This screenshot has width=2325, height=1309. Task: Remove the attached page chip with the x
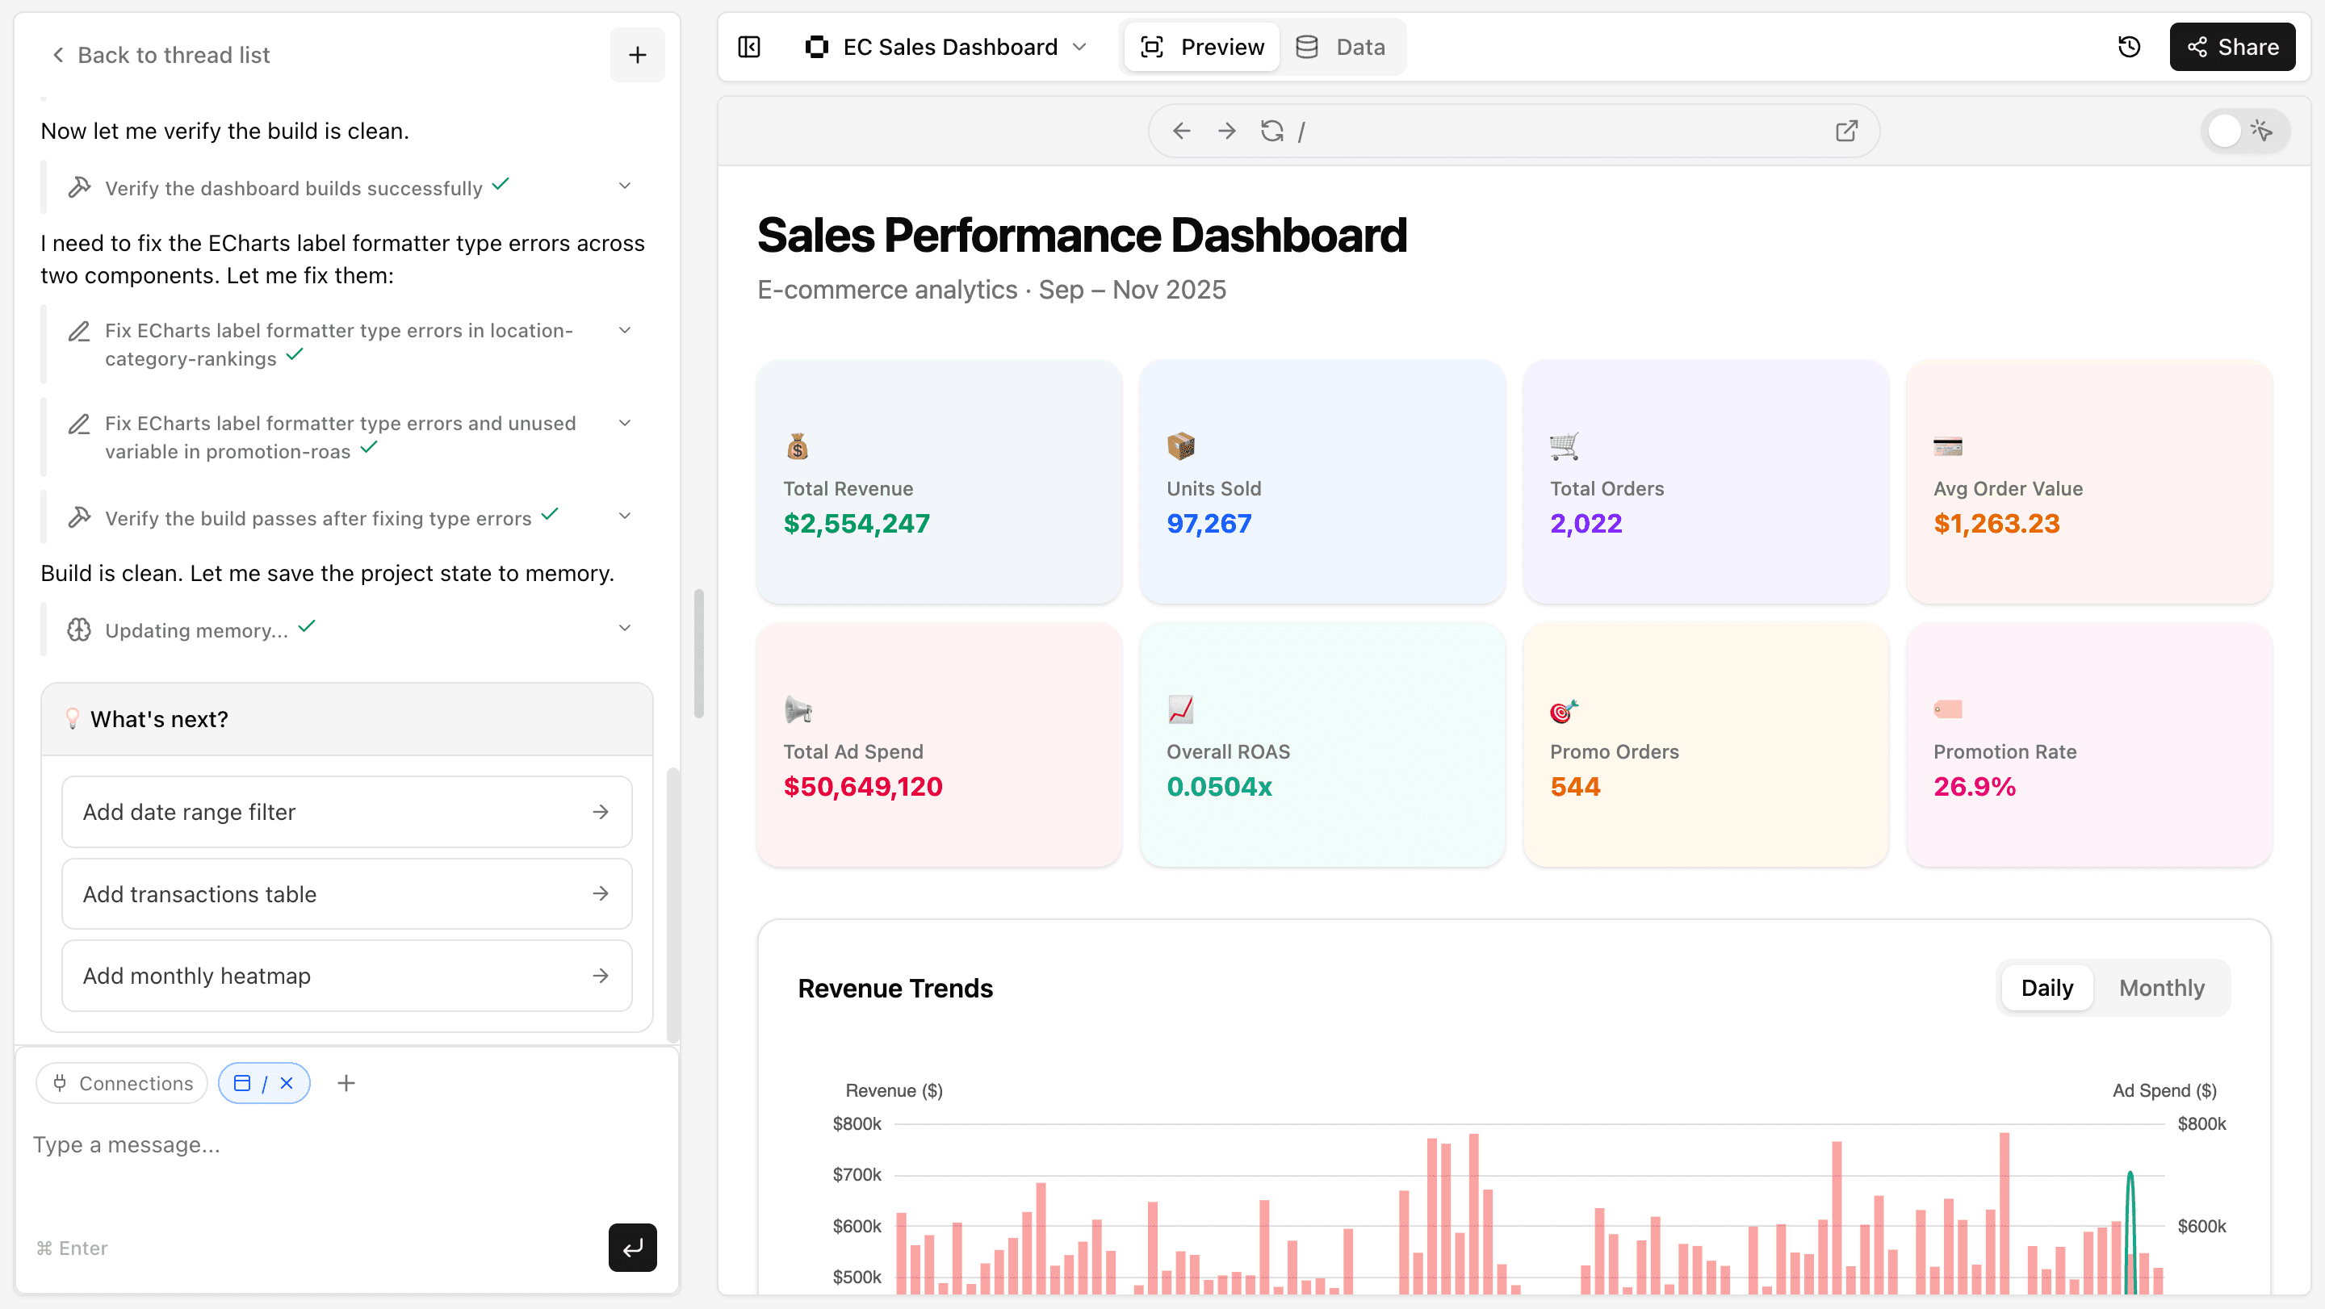[x=287, y=1082]
